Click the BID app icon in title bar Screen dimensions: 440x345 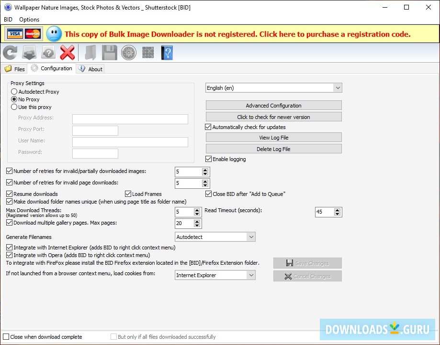tap(8, 8)
